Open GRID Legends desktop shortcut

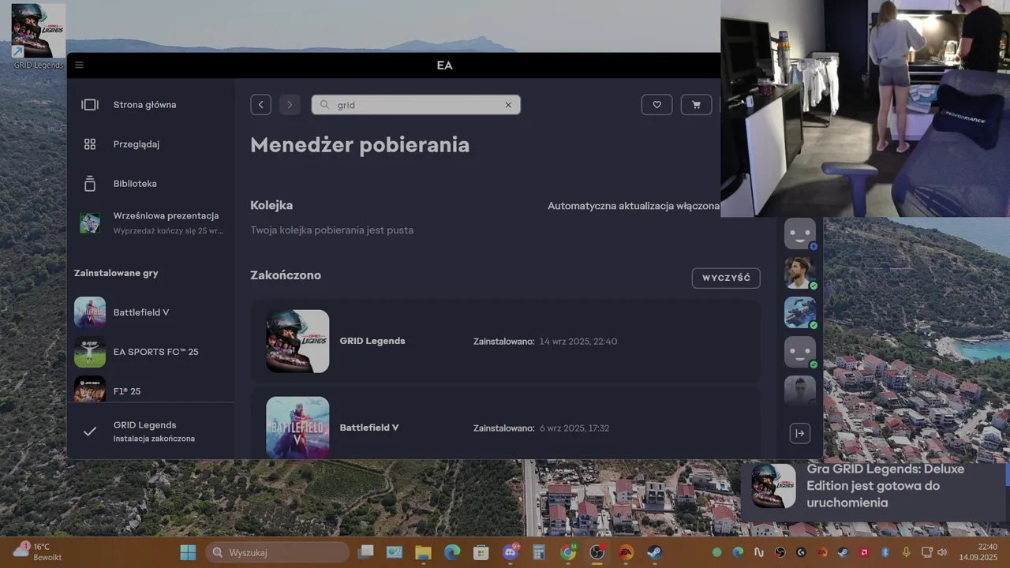(x=38, y=37)
